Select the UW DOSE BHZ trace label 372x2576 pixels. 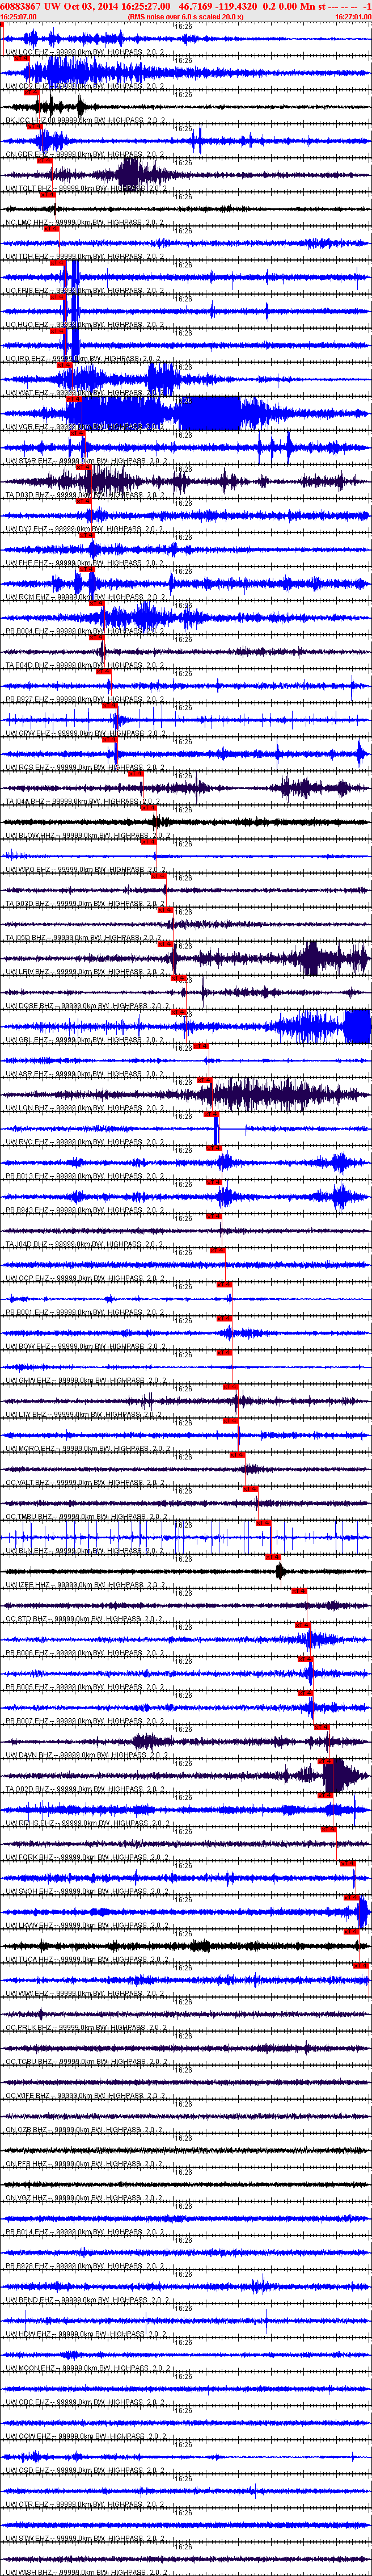pyautogui.click(x=88, y=1005)
